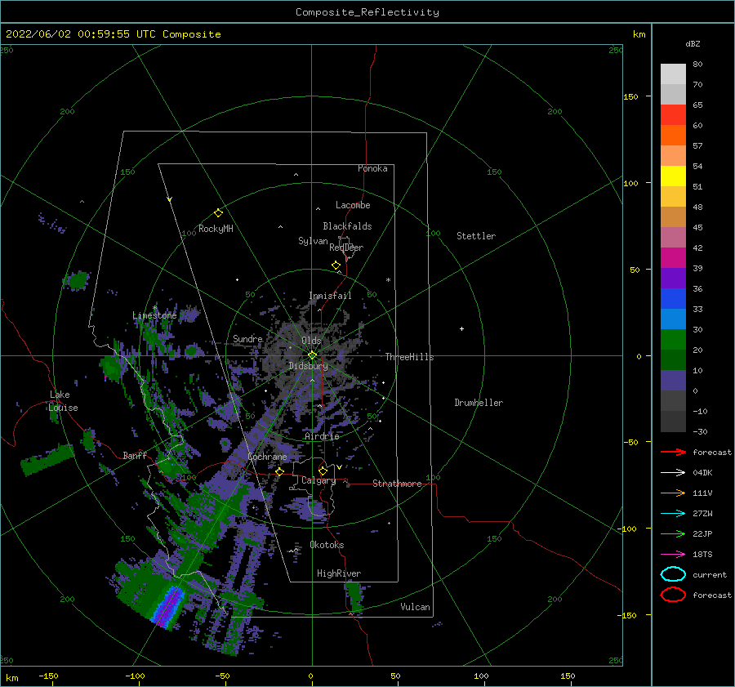The width and height of the screenshot is (735, 687).
Task: Click the yellow diamond marker below RedDeer
Action: (x=336, y=265)
